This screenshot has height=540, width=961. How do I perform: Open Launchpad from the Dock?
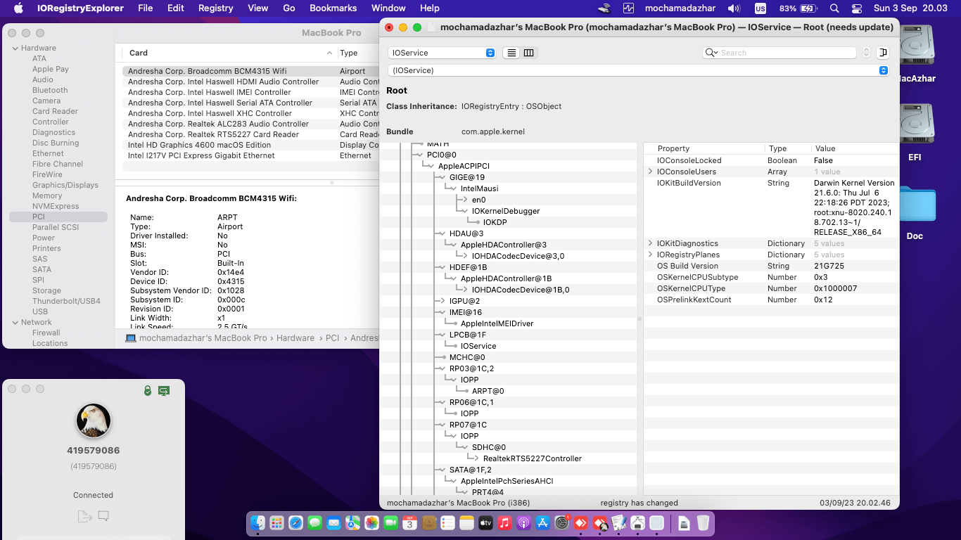point(276,523)
